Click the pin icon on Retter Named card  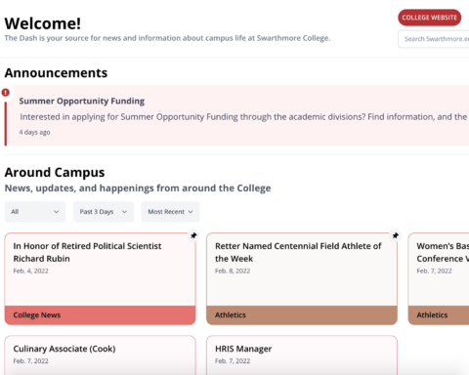396,235
